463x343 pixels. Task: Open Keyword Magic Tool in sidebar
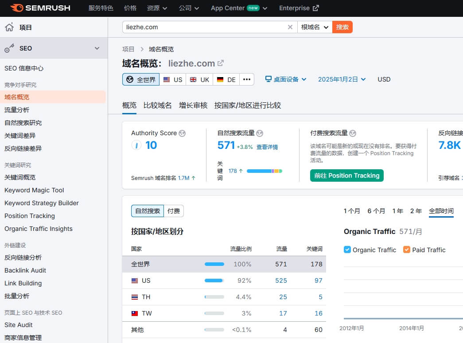click(x=34, y=190)
